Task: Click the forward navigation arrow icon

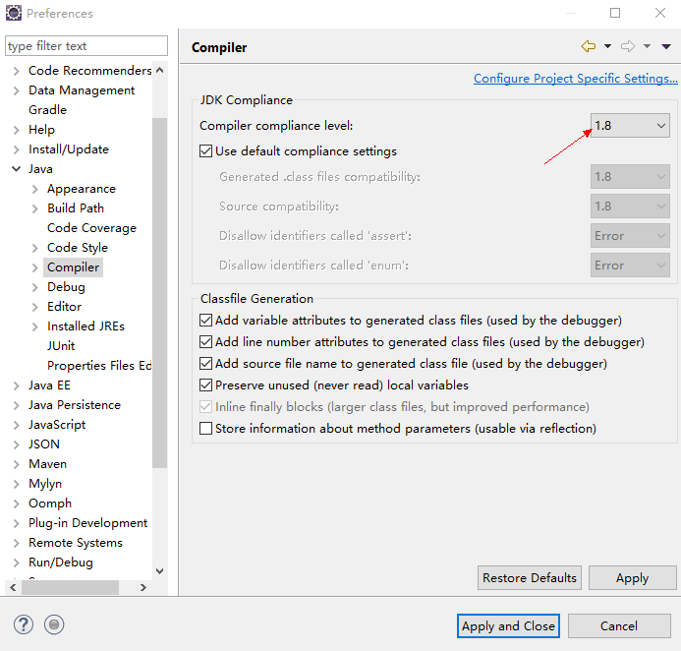Action: click(628, 46)
